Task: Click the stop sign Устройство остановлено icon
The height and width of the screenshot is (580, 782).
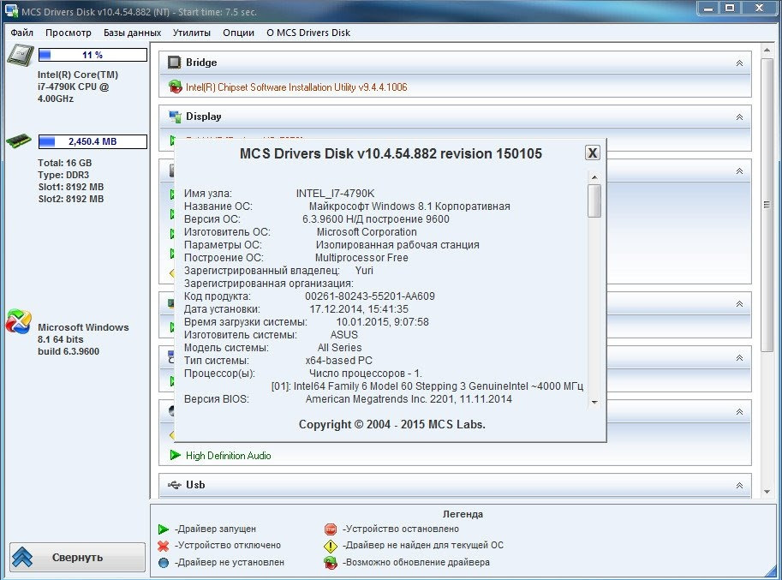Action: click(331, 529)
